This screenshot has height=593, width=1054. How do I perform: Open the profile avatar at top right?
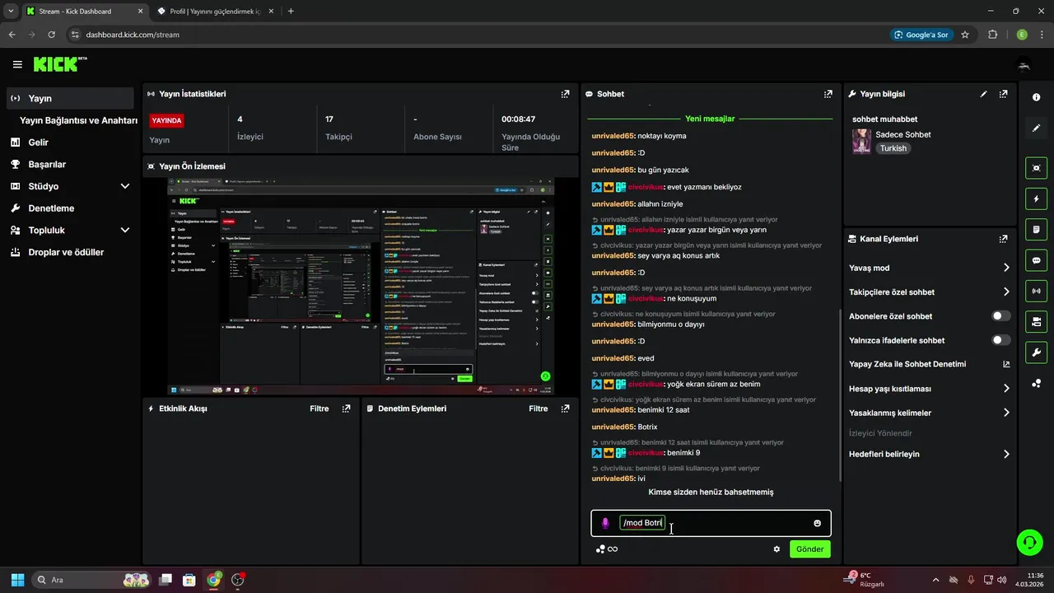coord(1024,64)
